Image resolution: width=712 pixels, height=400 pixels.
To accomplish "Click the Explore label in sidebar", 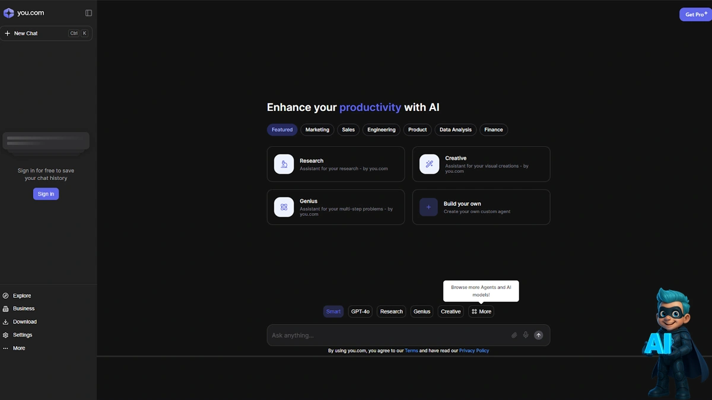I will click(x=22, y=296).
